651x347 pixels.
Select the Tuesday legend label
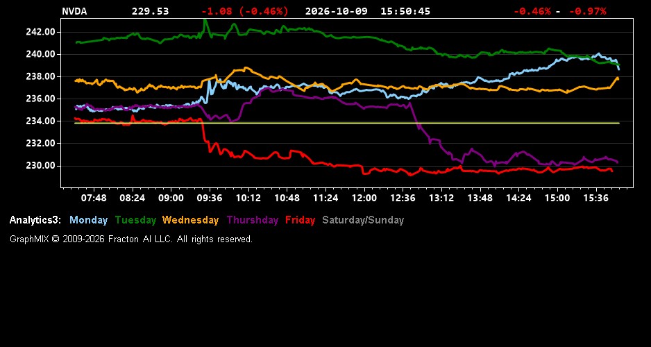pyautogui.click(x=136, y=221)
